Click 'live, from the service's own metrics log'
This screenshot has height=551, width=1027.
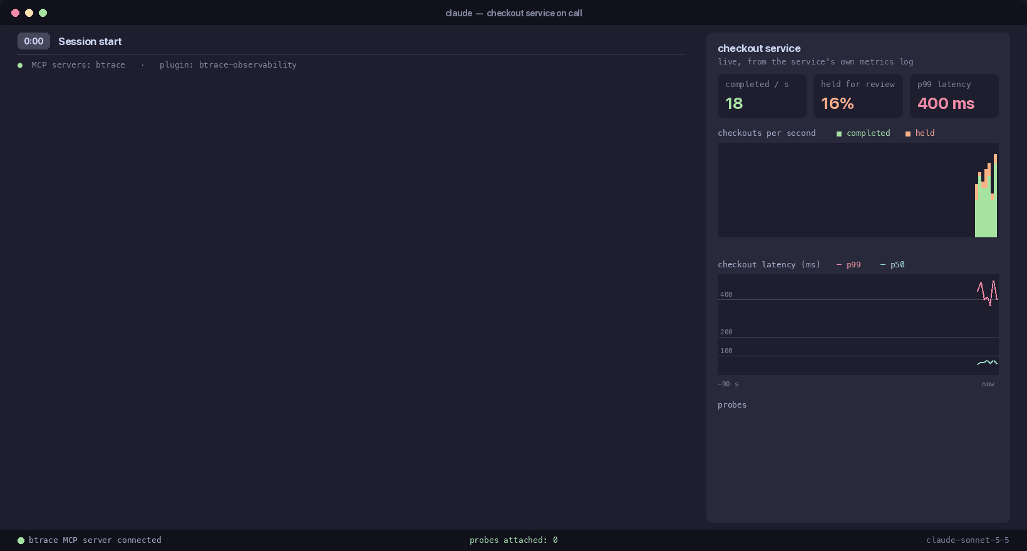tap(815, 62)
